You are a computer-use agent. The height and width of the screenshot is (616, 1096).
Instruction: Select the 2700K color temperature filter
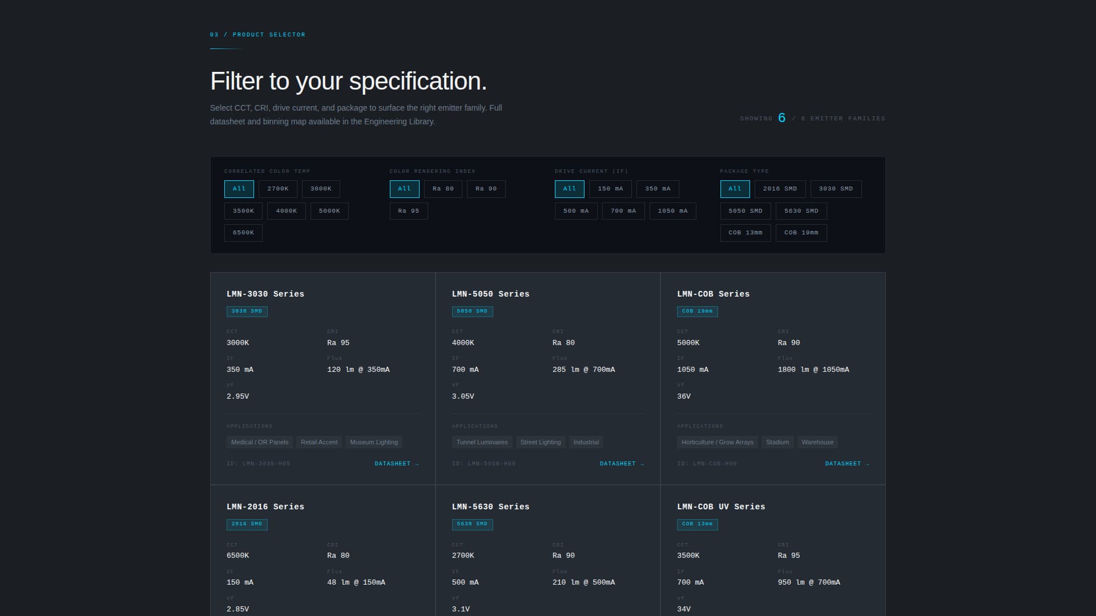click(278, 189)
